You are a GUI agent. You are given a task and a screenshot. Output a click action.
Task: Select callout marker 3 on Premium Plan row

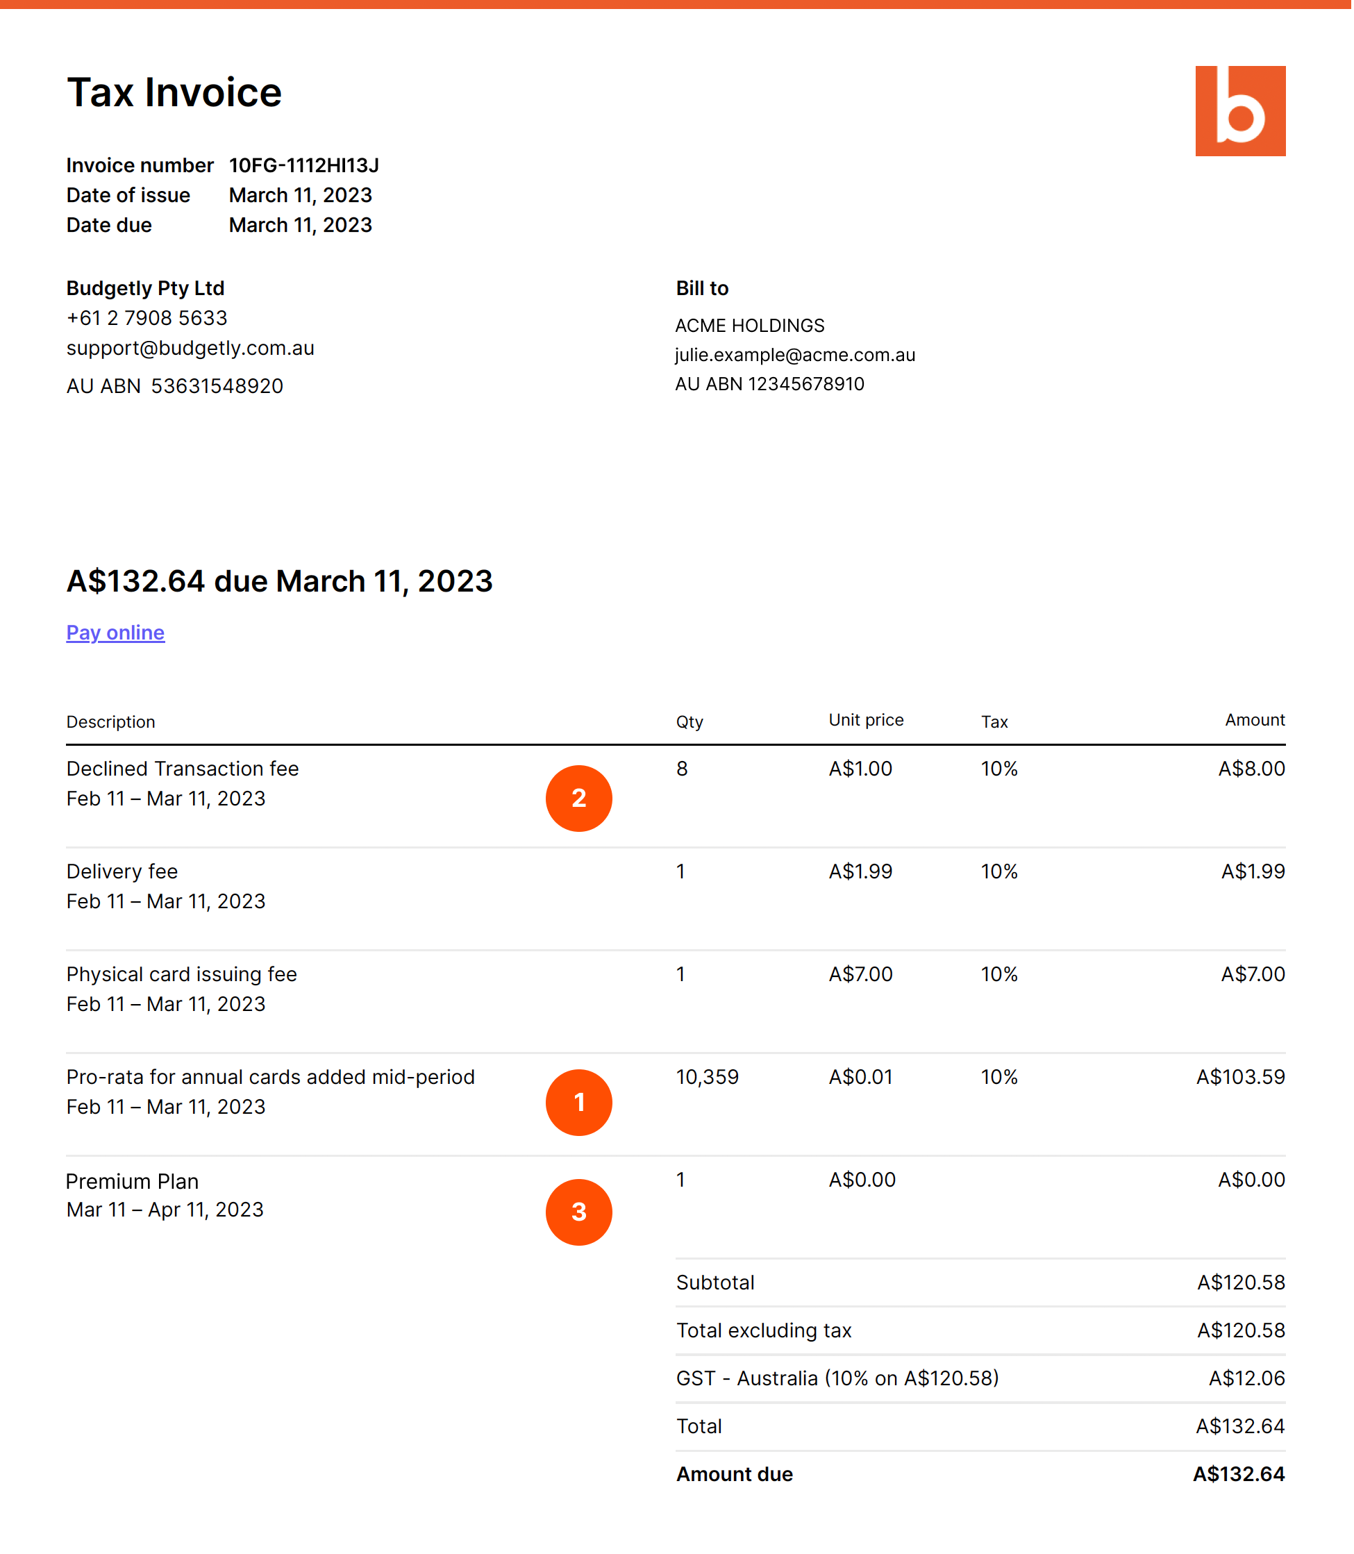(x=579, y=1212)
